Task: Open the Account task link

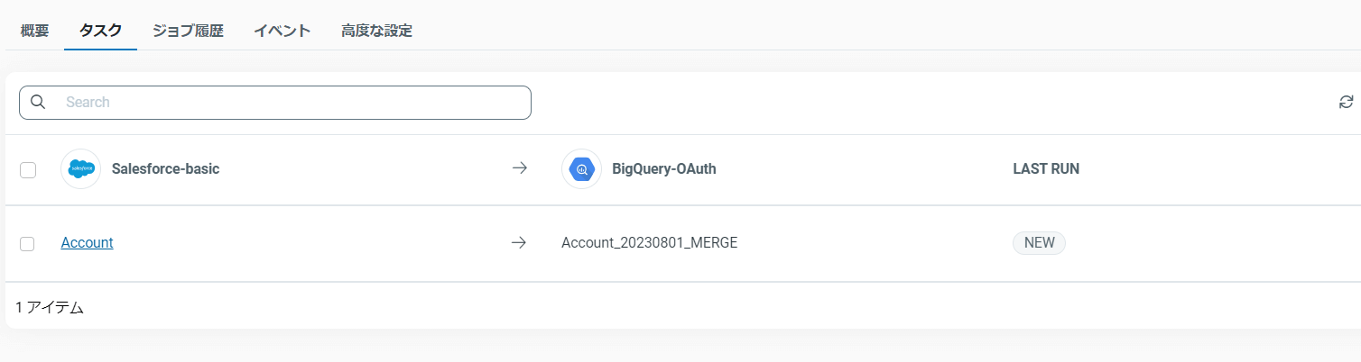Action: point(87,242)
